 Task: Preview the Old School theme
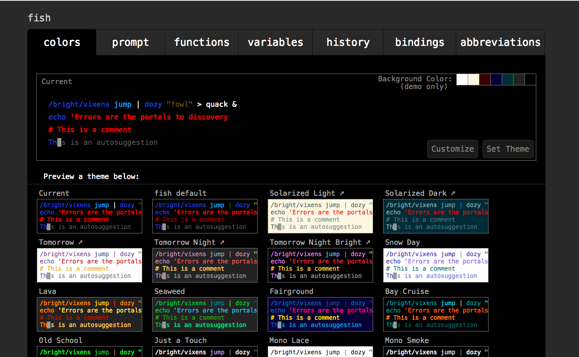tap(90, 352)
